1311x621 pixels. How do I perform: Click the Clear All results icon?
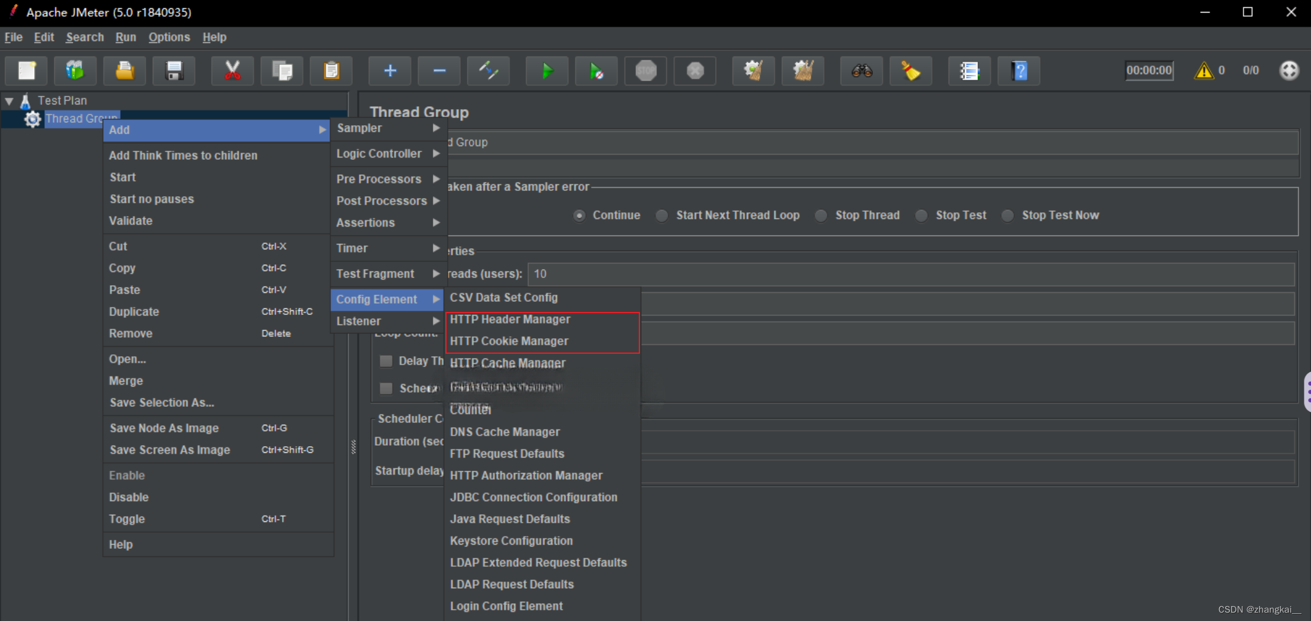point(803,71)
